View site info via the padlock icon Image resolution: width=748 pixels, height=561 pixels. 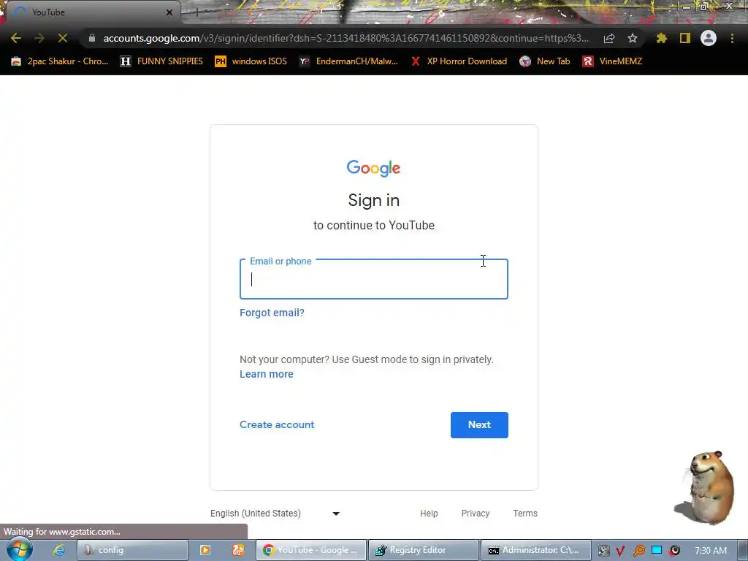pos(91,38)
